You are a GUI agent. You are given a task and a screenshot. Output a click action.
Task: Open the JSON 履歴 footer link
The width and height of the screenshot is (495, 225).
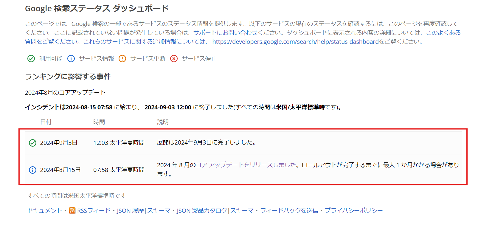pos(130,211)
